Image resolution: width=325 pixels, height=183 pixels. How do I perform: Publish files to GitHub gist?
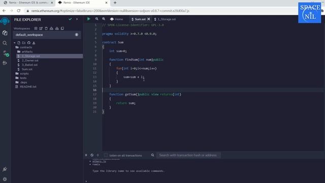click(29, 43)
